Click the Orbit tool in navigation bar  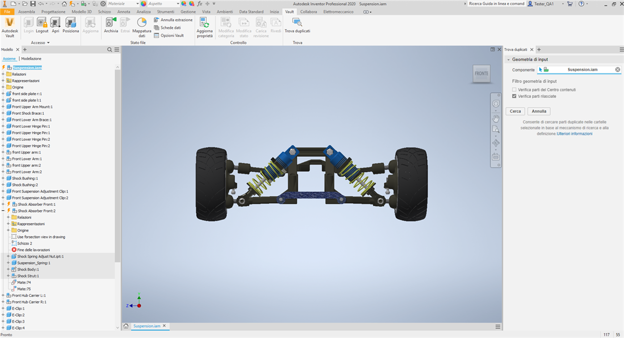pos(496,143)
